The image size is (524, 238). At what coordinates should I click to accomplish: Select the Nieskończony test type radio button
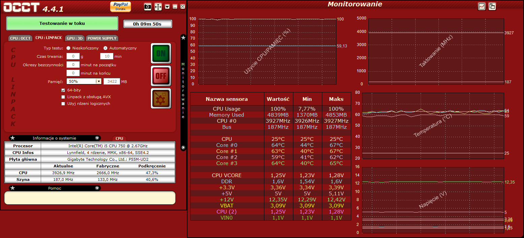[68, 48]
